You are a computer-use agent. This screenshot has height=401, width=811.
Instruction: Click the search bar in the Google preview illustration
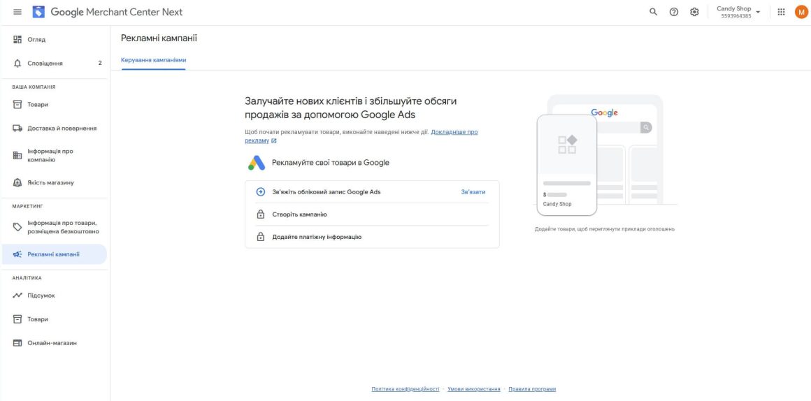(x=624, y=127)
